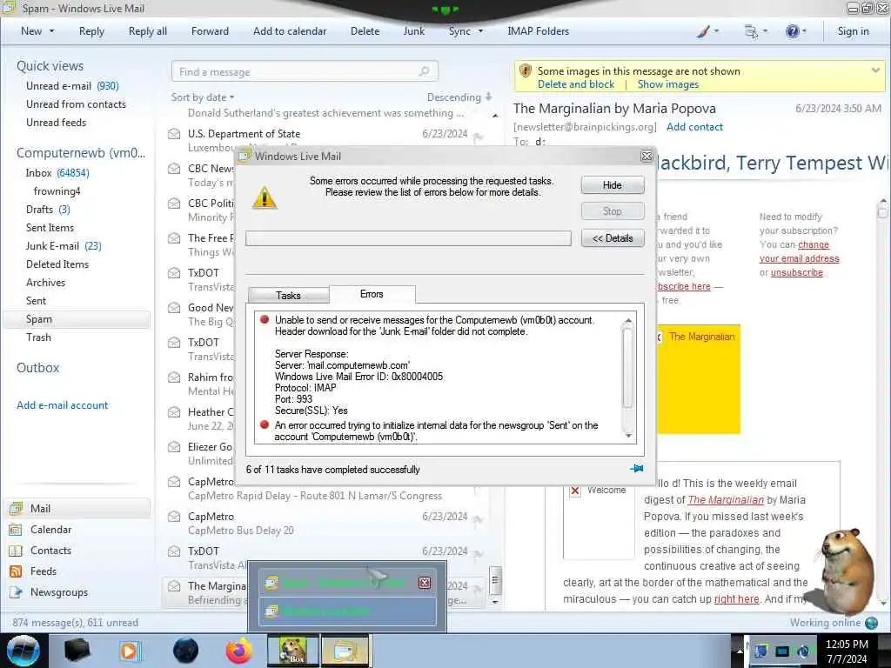Screen dimensions: 891x668
Task: Click Show images link
Action: click(x=668, y=84)
